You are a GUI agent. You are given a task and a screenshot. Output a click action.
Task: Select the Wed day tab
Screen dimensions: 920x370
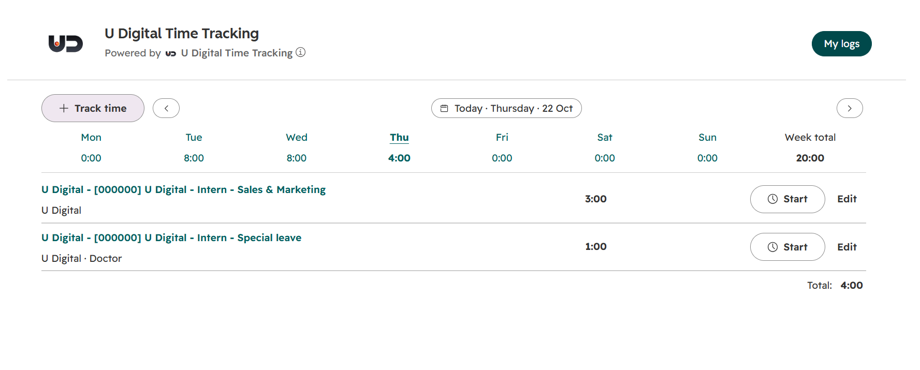[297, 147]
